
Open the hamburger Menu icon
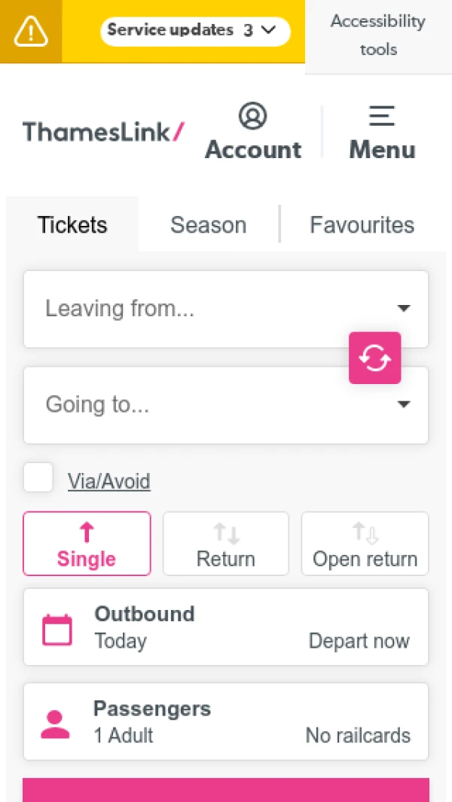382,117
